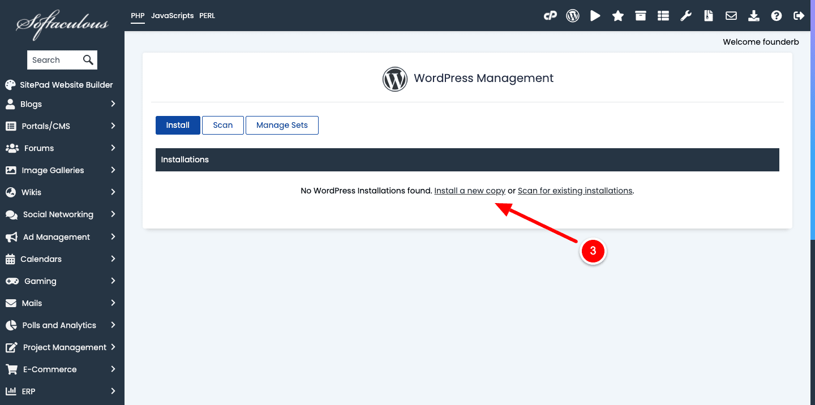Click the zipped file icon

708,16
